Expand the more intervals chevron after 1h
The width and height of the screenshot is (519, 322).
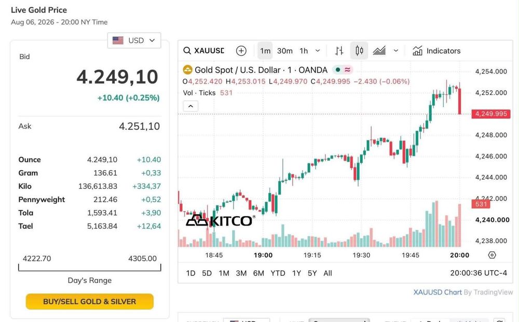[318, 51]
